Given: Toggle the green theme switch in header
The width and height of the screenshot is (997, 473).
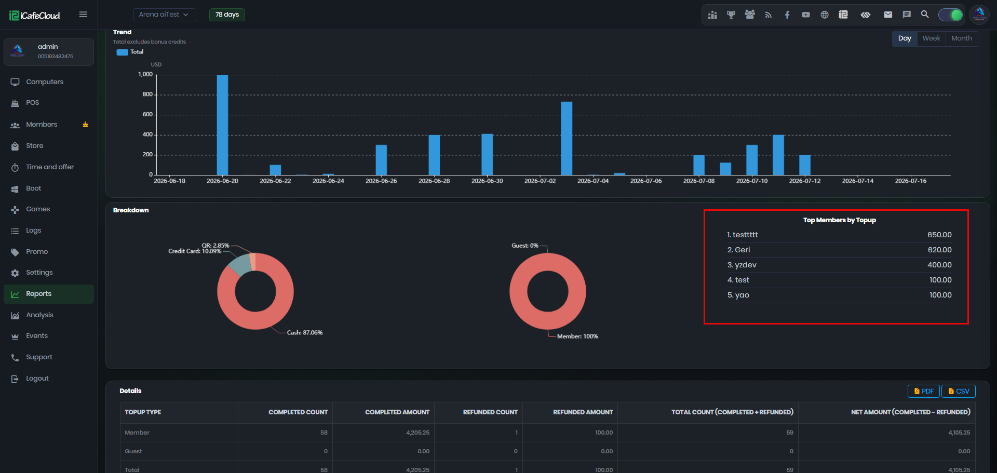Looking at the screenshot, I should 951,15.
